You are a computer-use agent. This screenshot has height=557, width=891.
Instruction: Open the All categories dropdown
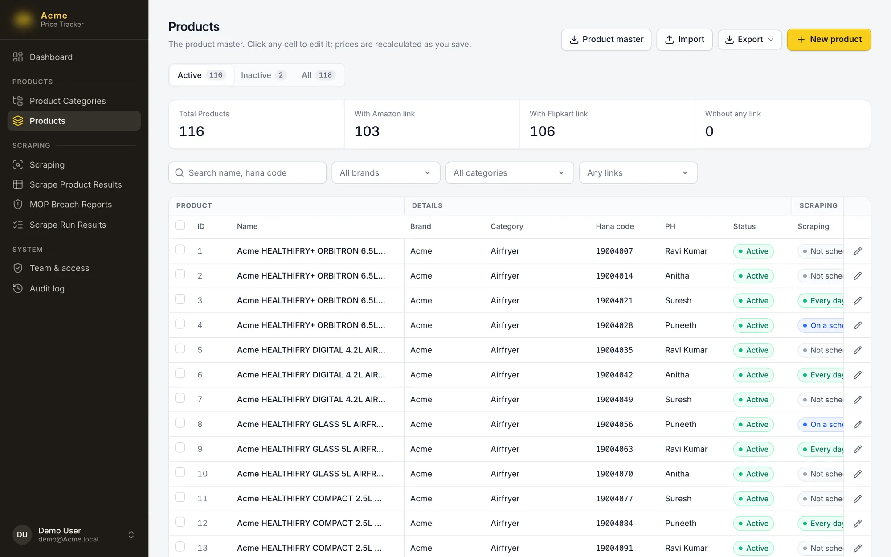(510, 173)
